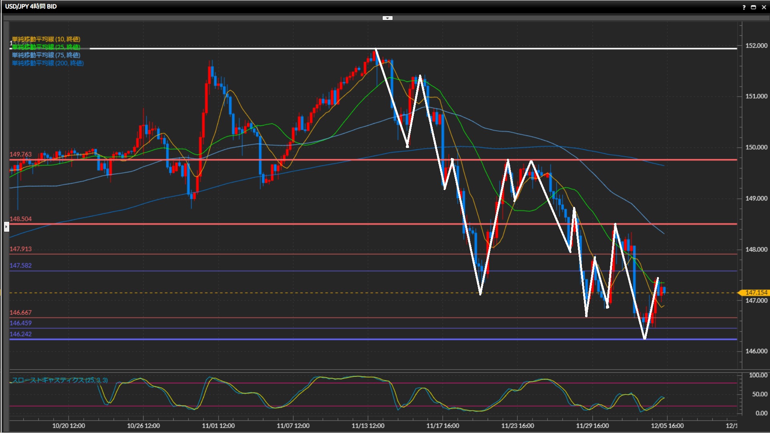Select the 147.582 blue line label

(20, 265)
